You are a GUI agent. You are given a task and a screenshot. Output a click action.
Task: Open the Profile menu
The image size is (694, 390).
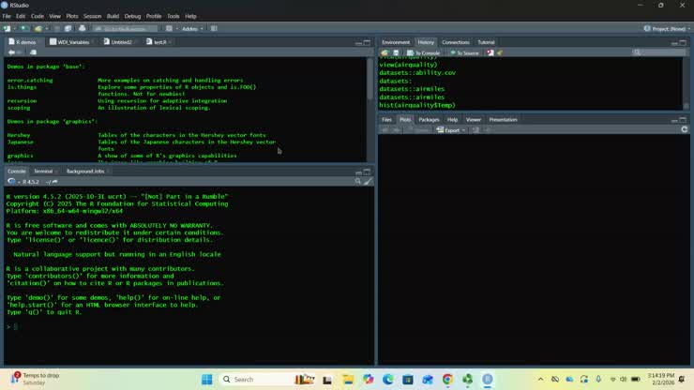pos(154,16)
